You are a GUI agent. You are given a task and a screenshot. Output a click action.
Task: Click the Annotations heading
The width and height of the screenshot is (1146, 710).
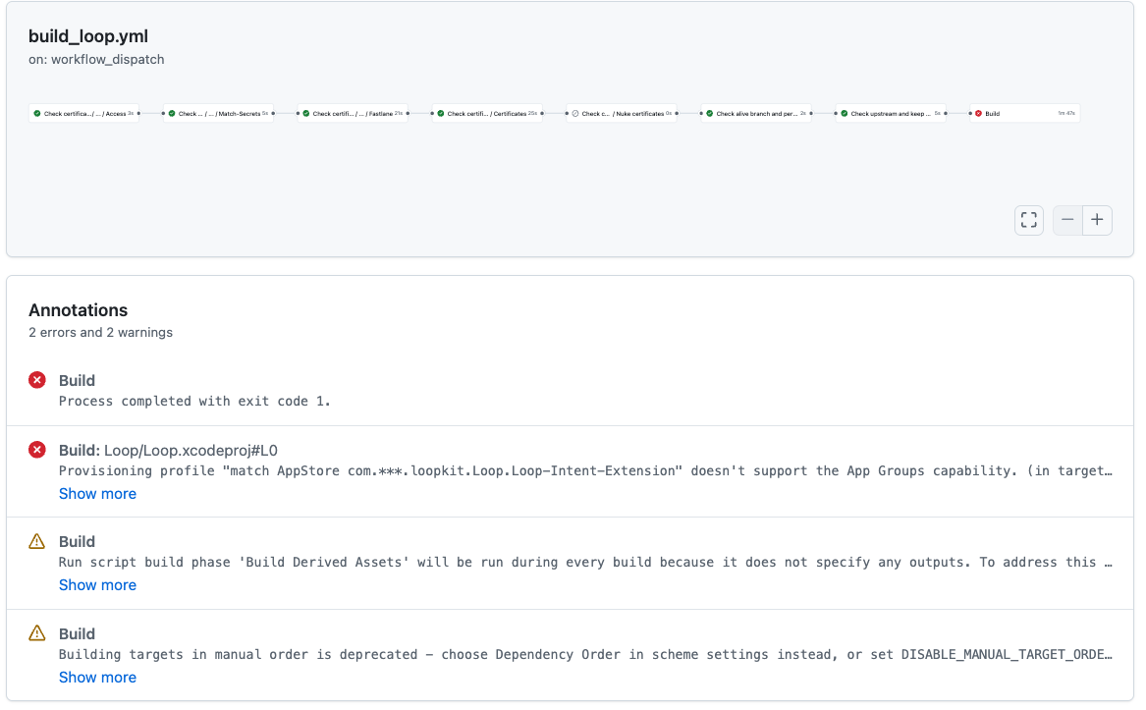tap(79, 310)
